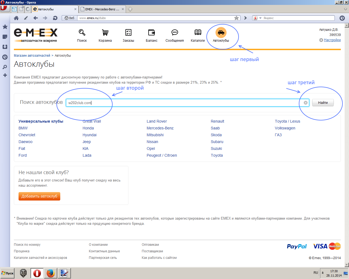The height and width of the screenshot is (279, 349).
Task: Open Bookmarks star in Opera sidebar
Action: (5, 27)
